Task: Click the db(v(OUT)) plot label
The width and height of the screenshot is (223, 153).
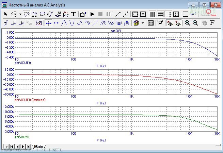Action: pos(23,63)
